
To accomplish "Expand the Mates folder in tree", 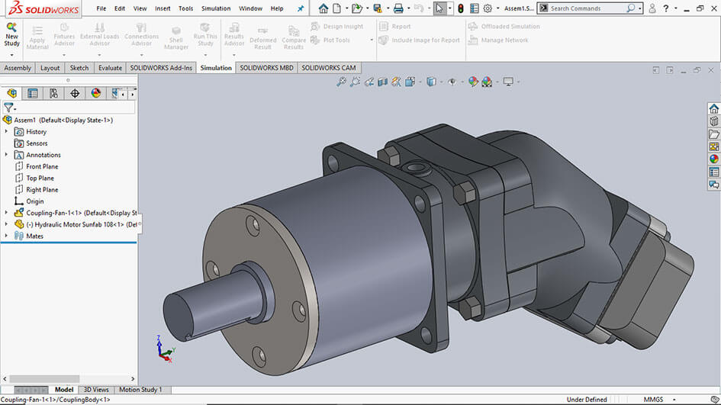I will 6,236.
